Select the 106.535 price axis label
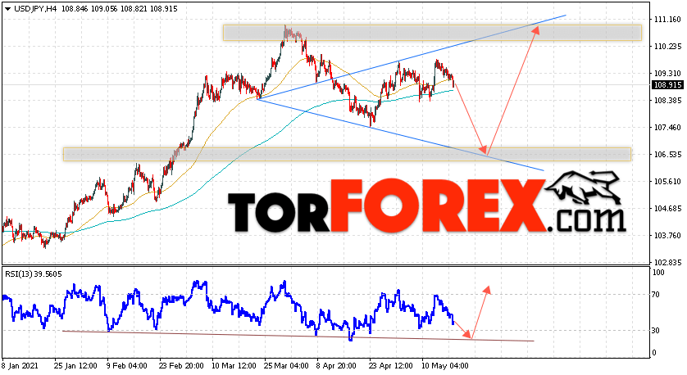 pos(667,155)
